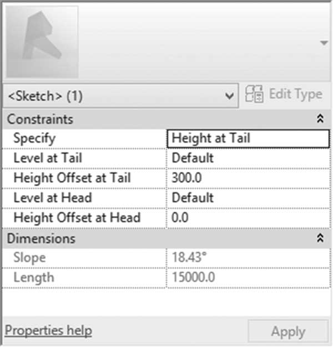
Task: Click the Apply button
Action: 288,331
